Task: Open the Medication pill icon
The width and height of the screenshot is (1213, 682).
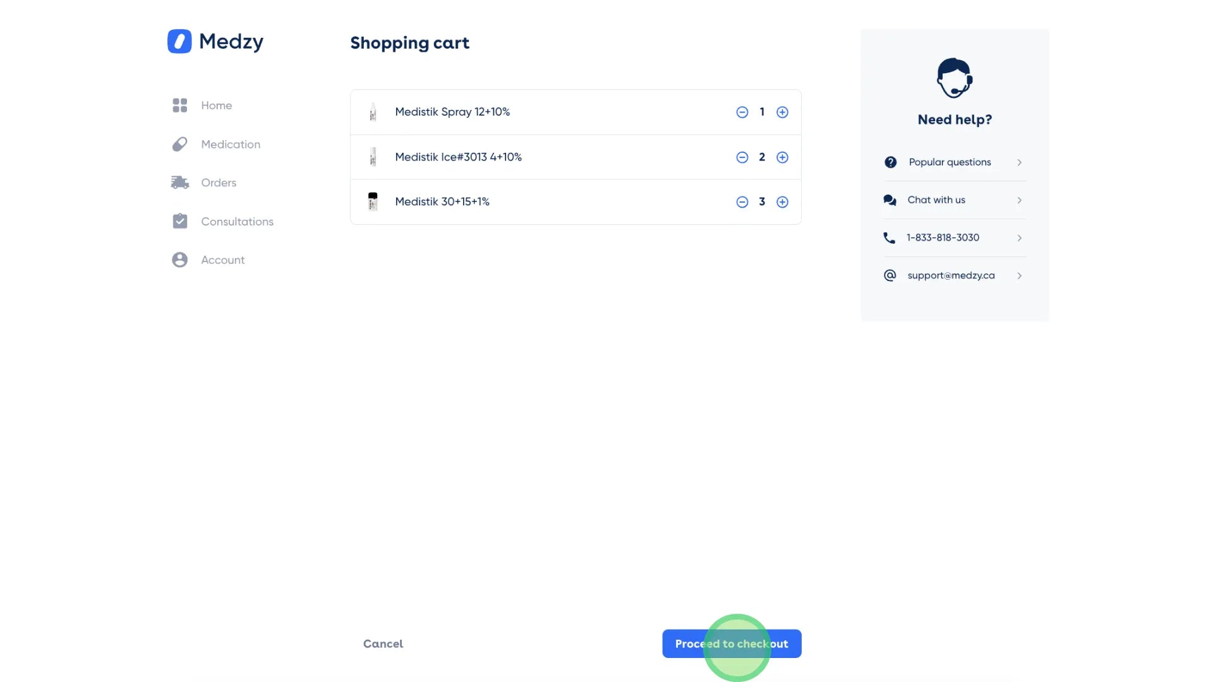Action: coord(179,144)
